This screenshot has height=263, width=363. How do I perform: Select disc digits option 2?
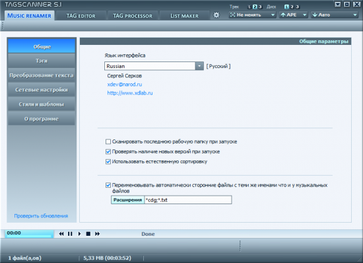pyautogui.click(x=292, y=7)
